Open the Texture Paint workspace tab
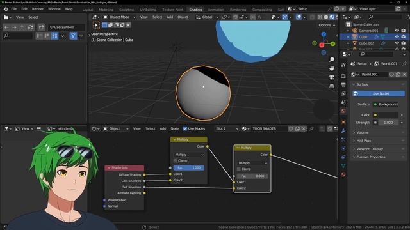The height and width of the screenshot is (230, 410). coord(172,10)
